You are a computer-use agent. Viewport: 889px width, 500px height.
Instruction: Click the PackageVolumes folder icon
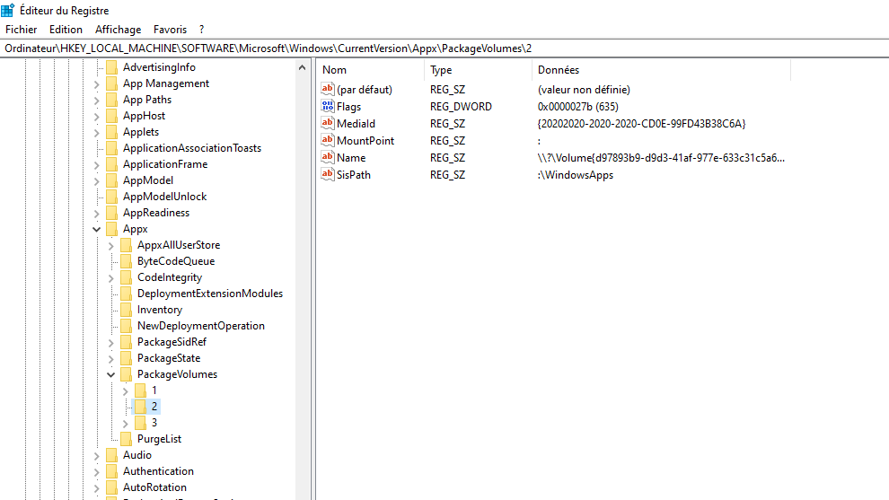point(126,374)
